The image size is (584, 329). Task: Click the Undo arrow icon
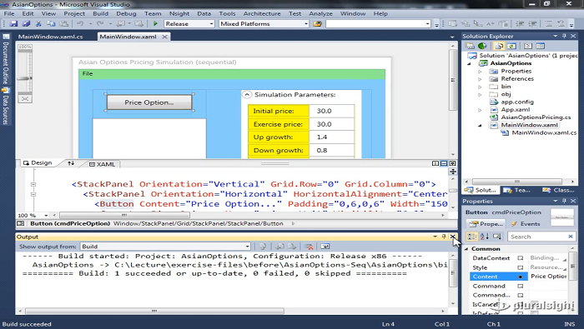[x=80, y=24]
